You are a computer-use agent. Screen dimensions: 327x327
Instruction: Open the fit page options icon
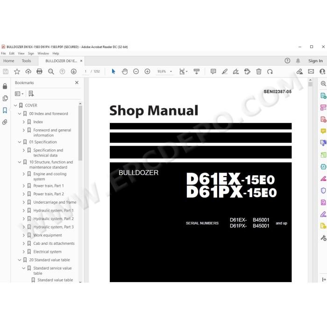183,71
